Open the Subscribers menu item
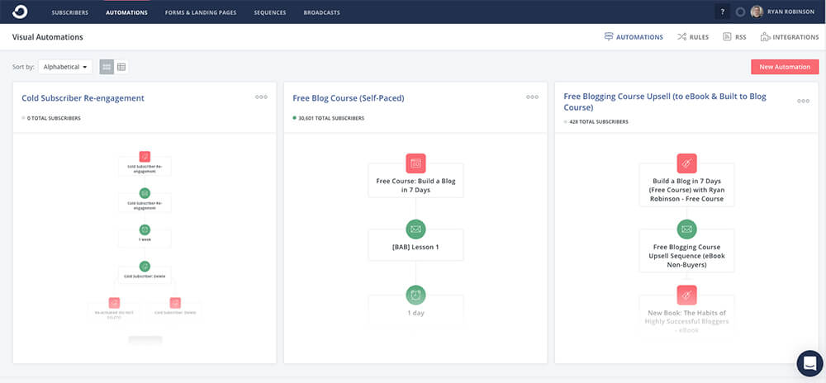Viewport: 826px width, 383px height. click(x=69, y=12)
